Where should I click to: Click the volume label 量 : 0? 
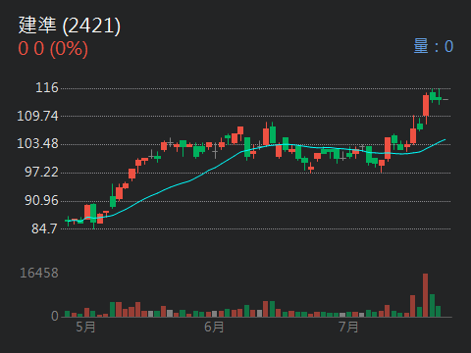[x=434, y=46]
